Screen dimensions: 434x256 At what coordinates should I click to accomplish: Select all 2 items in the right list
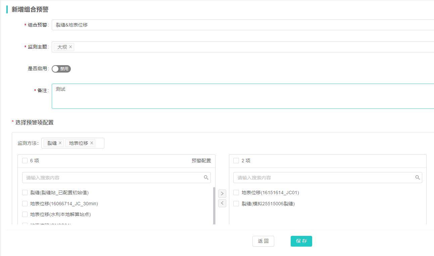click(x=236, y=161)
